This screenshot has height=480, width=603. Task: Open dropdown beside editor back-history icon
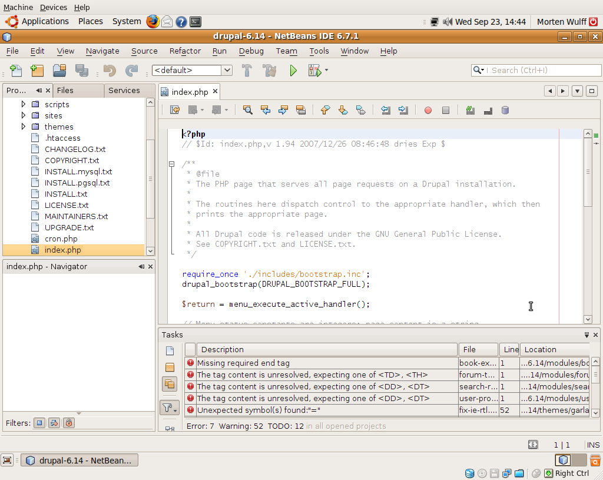coord(203,110)
